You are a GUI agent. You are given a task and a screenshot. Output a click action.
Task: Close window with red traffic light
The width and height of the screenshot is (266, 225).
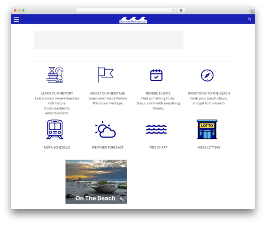(x=15, y=10)
